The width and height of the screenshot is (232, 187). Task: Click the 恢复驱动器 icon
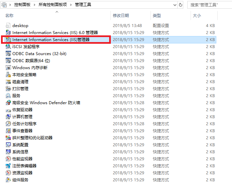8,110
